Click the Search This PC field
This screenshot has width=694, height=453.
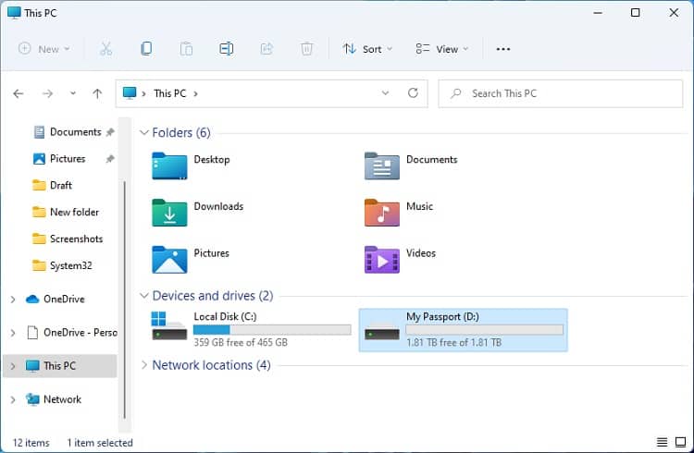[561, 93]
